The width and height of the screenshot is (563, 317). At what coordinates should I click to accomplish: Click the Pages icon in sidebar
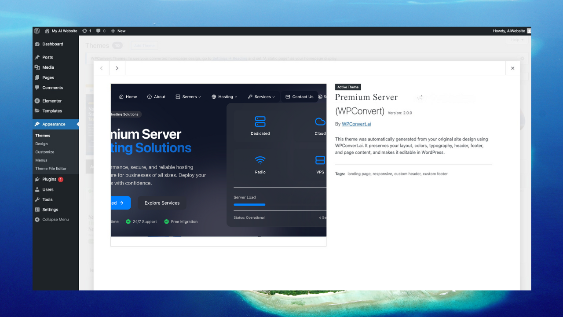click(x=37, y=77)
